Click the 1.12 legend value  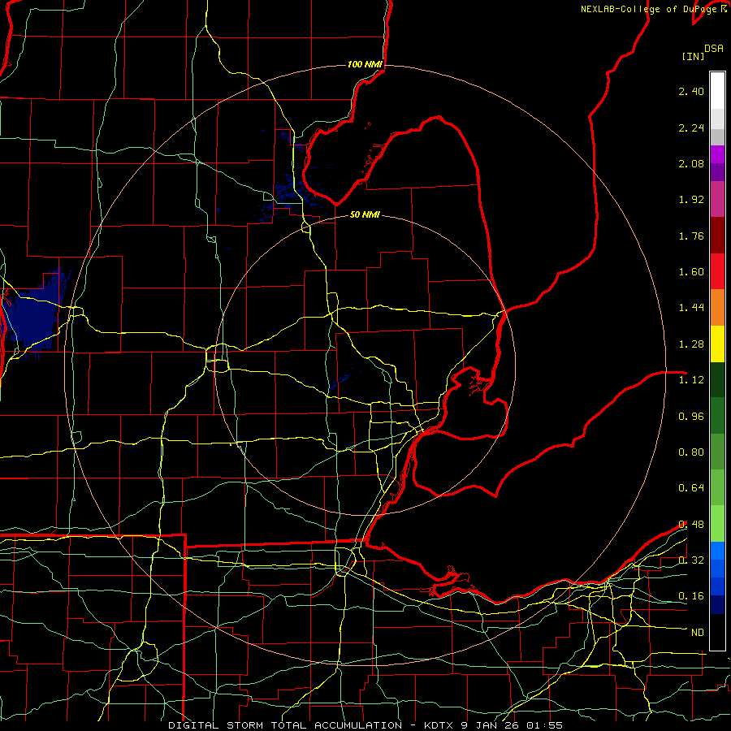click(x=691, y=380)
